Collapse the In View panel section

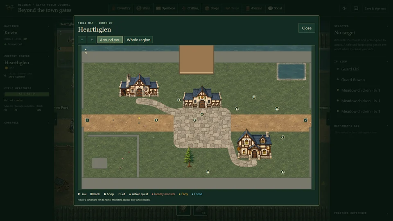(388, 61)
